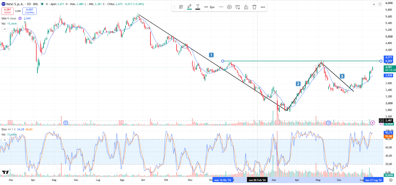Open drawing settings hexagon icon
Image resolution: width=396 pixels, height=185 pixels.
point(229,7)
